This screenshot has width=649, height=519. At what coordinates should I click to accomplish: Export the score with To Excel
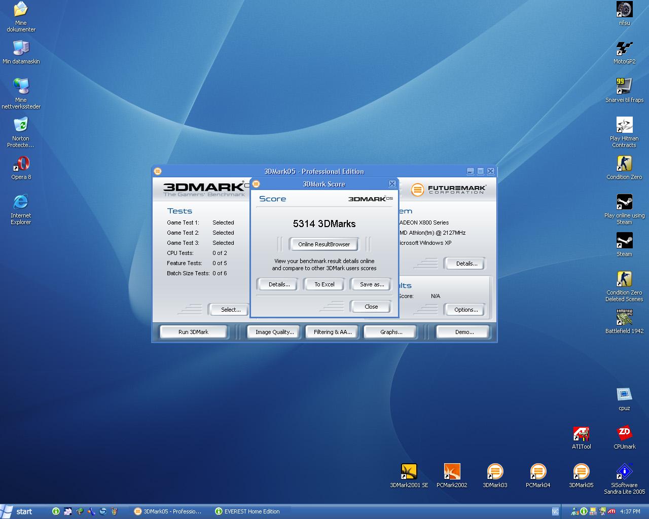click(324, 284)
